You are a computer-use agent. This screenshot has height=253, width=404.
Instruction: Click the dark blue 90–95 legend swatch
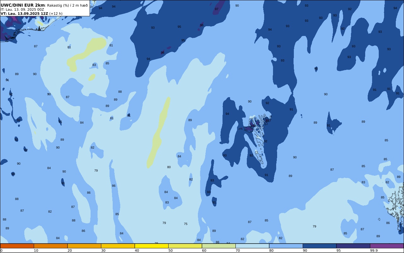[x=319, y=246]
